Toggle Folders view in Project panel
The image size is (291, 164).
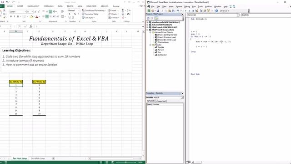point(156,18)
